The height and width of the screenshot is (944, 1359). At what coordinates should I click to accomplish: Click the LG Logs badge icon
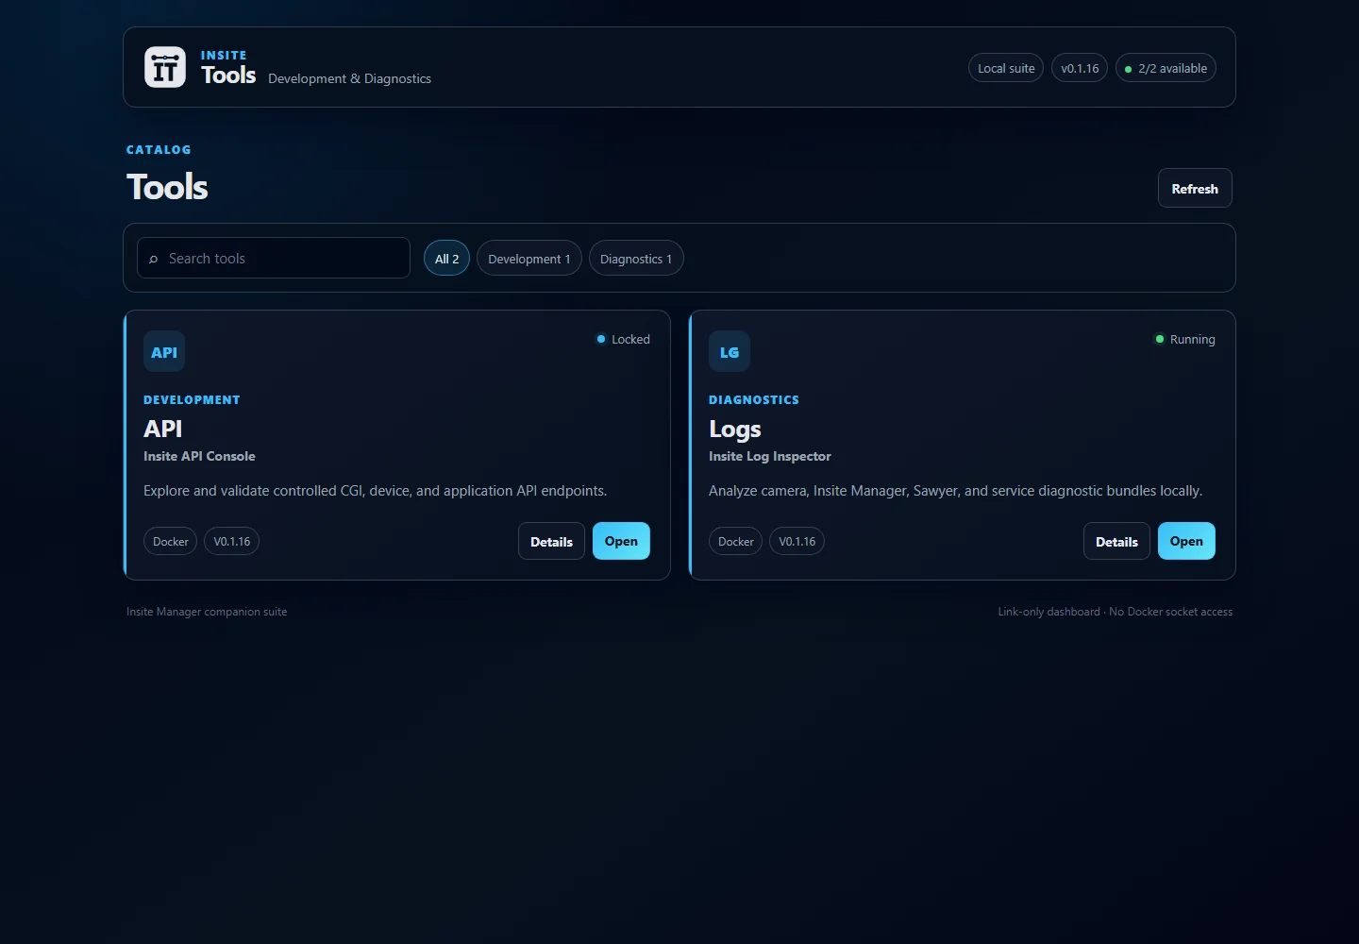pos(730,351)
